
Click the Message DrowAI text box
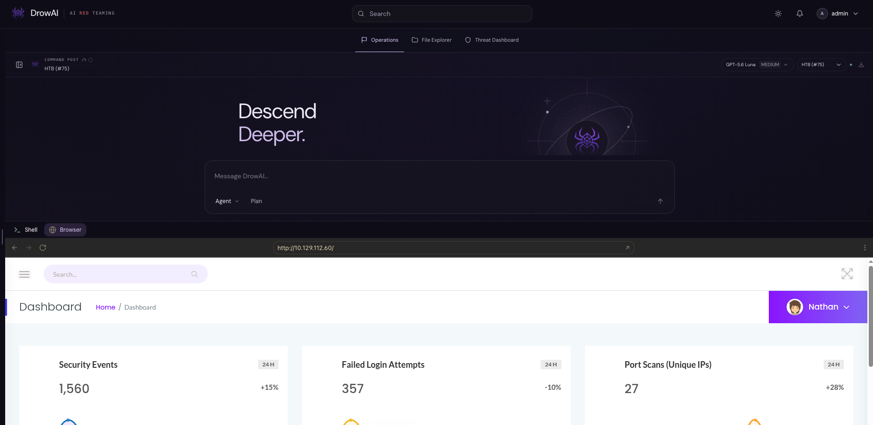tap(439, 176)
